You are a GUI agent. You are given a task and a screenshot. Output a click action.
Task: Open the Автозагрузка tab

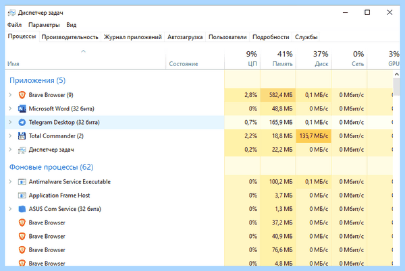185,37
